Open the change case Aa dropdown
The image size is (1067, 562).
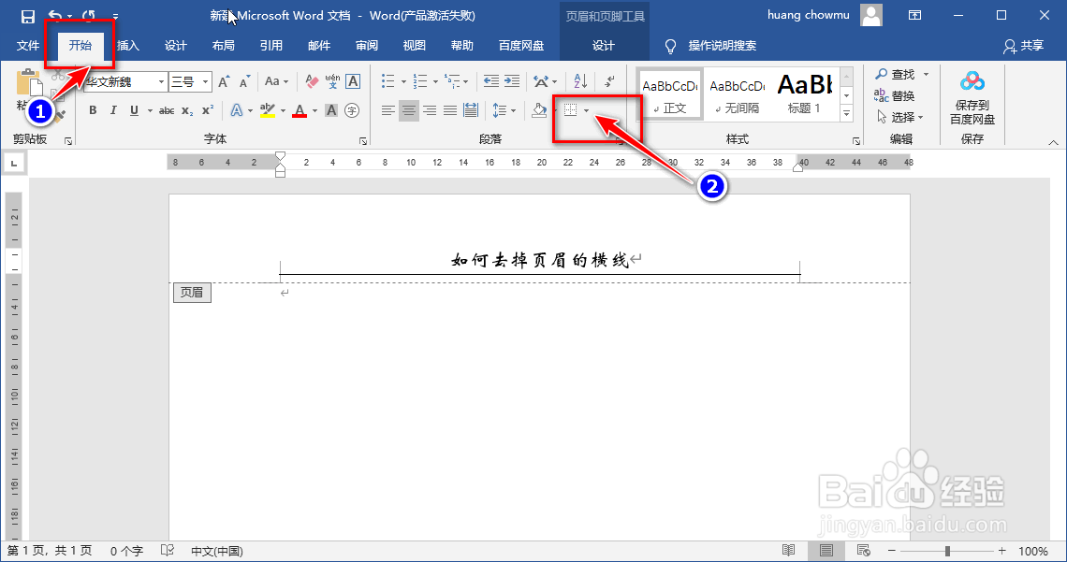(x=276, y=81)
